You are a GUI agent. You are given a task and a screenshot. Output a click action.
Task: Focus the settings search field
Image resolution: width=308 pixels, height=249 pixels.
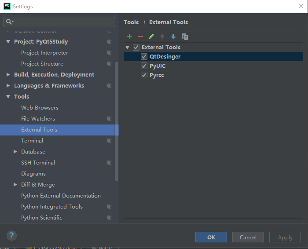point(59,22)
